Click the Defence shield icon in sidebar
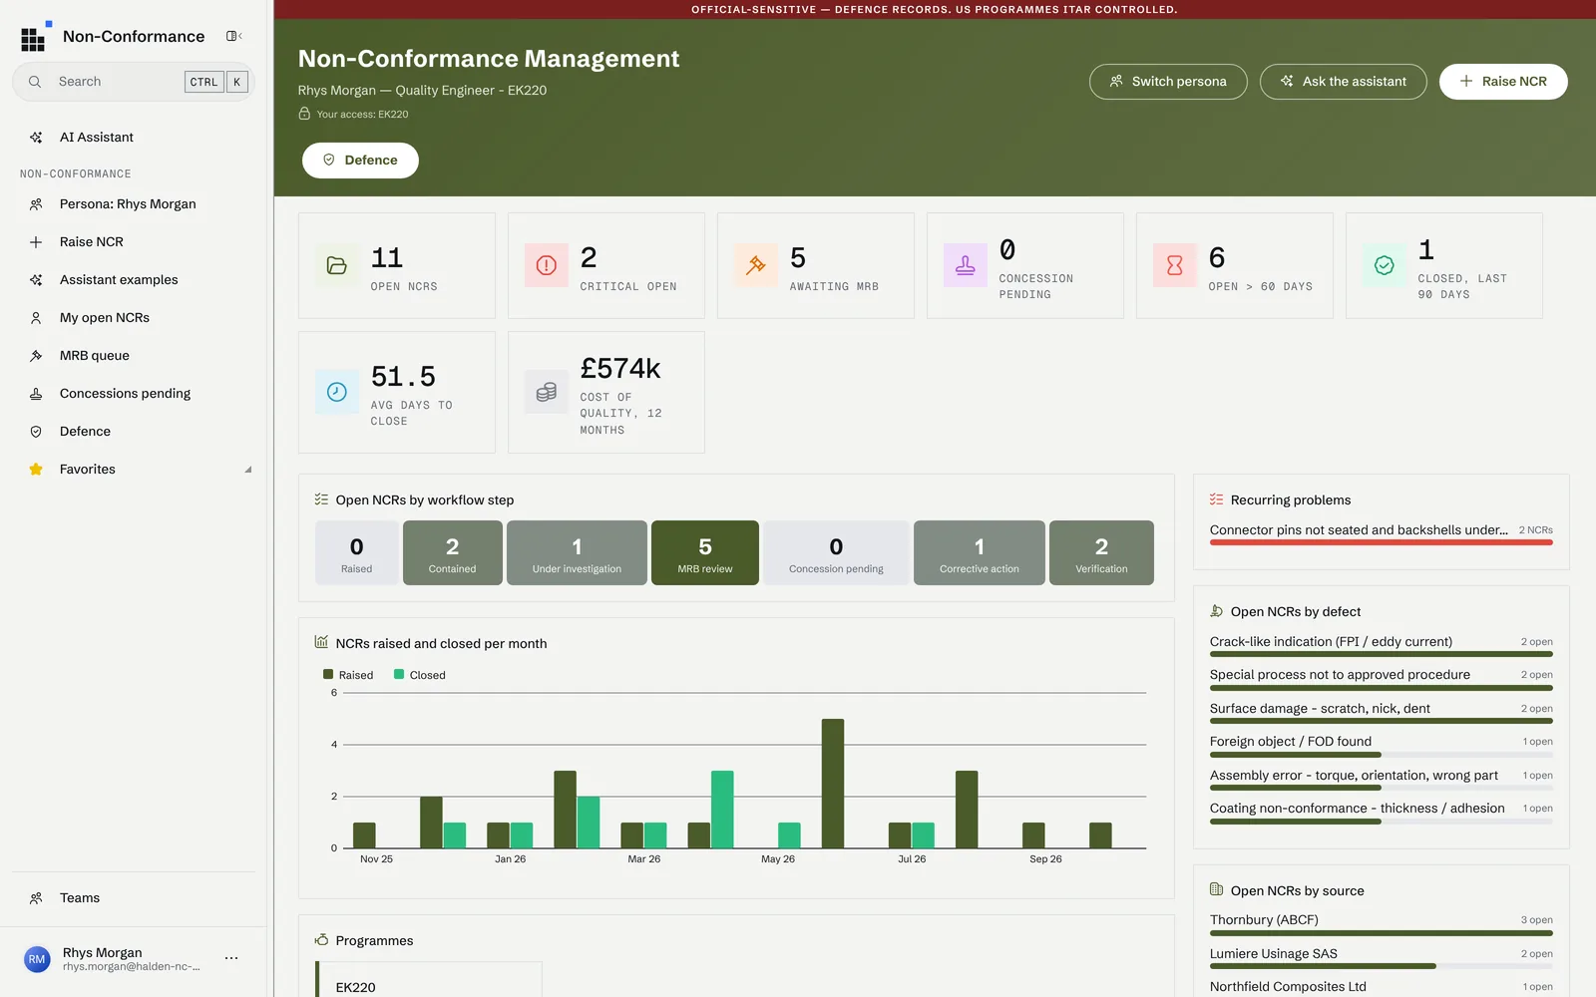The image size is (1596, 997). point(36,432)
